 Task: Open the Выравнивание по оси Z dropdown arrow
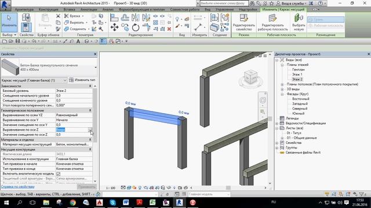[90, 129]
